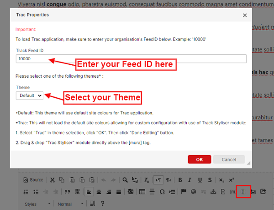The image size is (274, 210).
Task: Set right-to-left text direction
Action: [168, 180]
